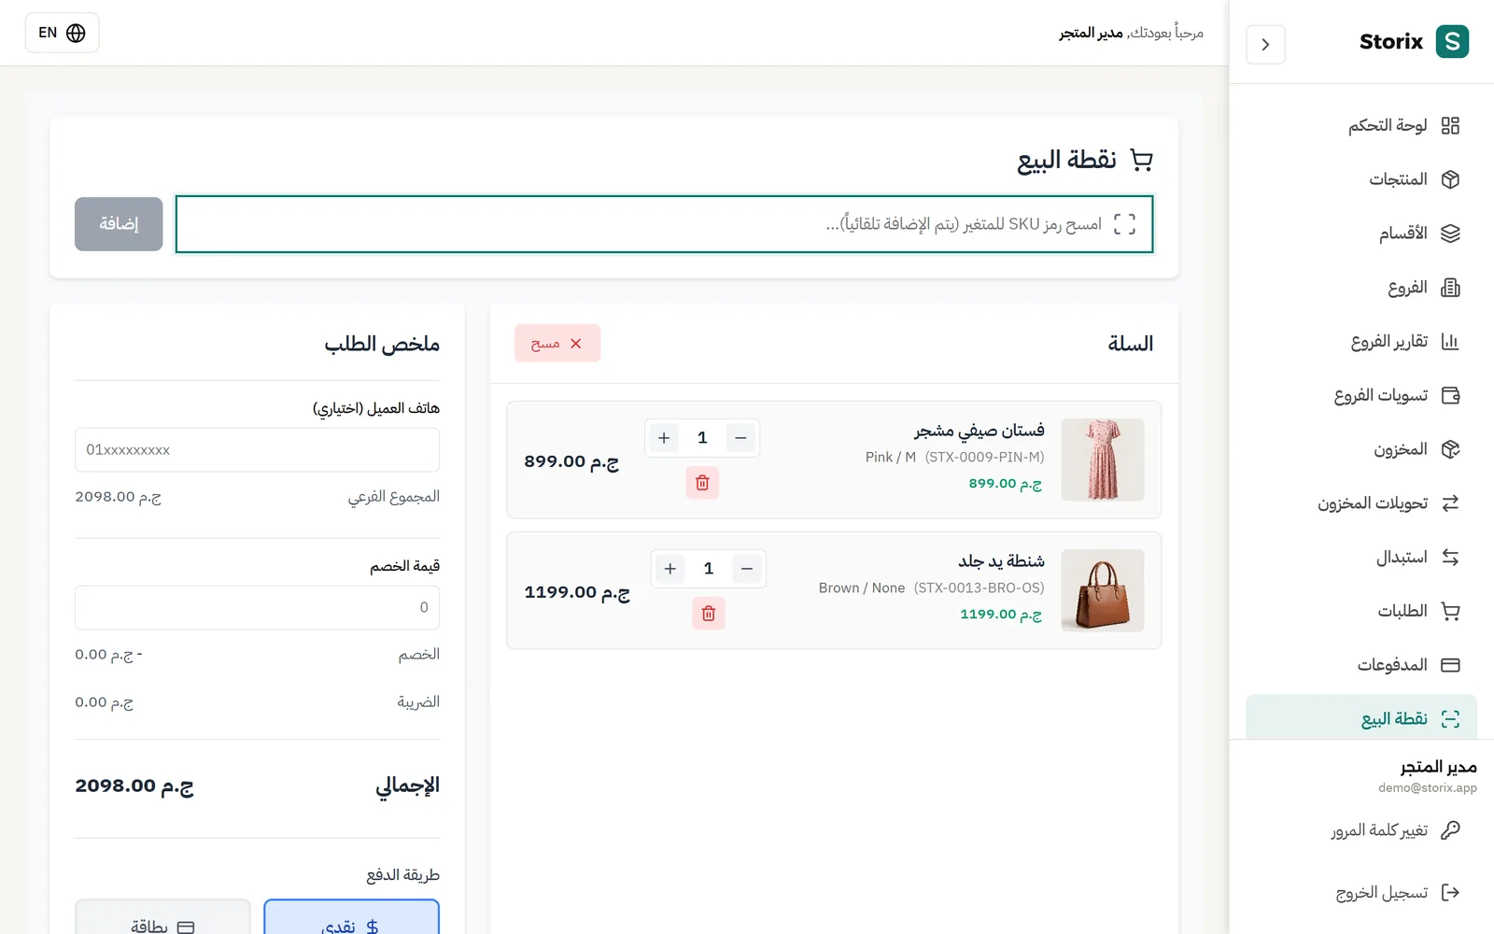This screenshot has width=1494, height=934.
Task: Click the تغيير كلمة المرور key icon
Action: [x=1450, y=830]
